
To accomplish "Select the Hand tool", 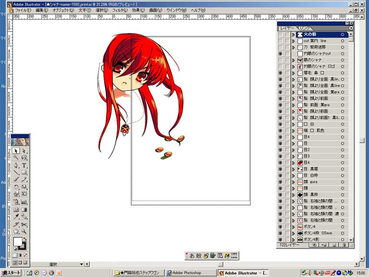I will (16, 231).
